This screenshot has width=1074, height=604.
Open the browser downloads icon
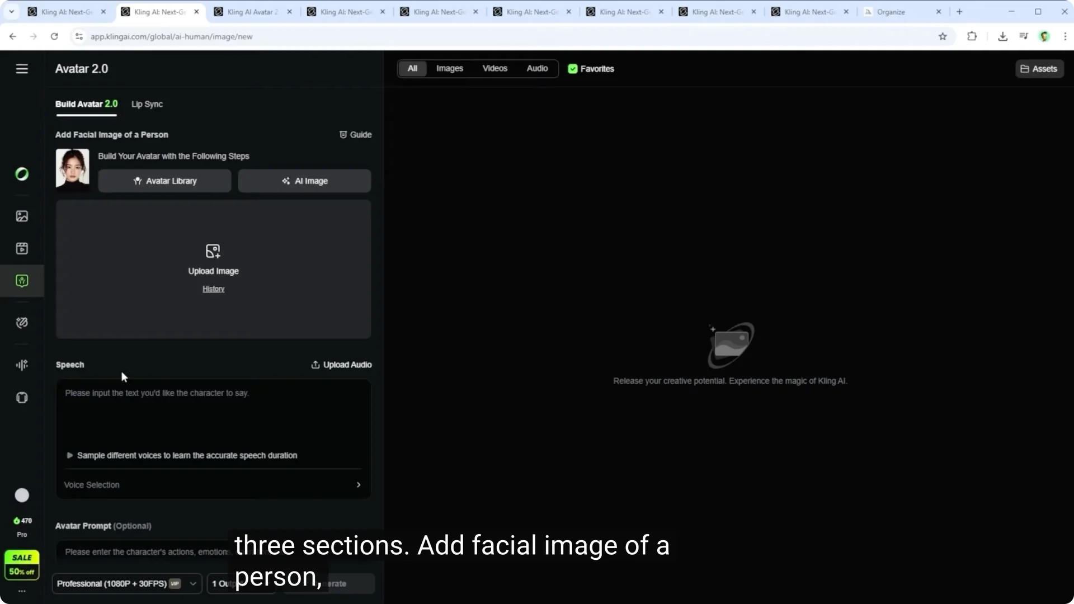(1003, 36)
